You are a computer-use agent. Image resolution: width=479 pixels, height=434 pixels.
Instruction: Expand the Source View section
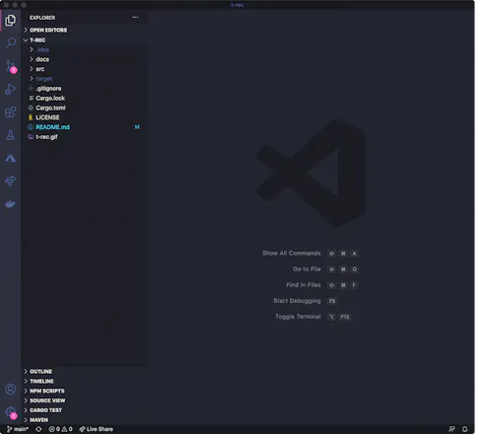click(85, 400)
